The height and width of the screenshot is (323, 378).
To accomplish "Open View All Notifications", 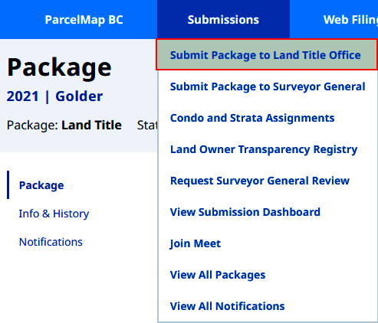I will (268, 306).
